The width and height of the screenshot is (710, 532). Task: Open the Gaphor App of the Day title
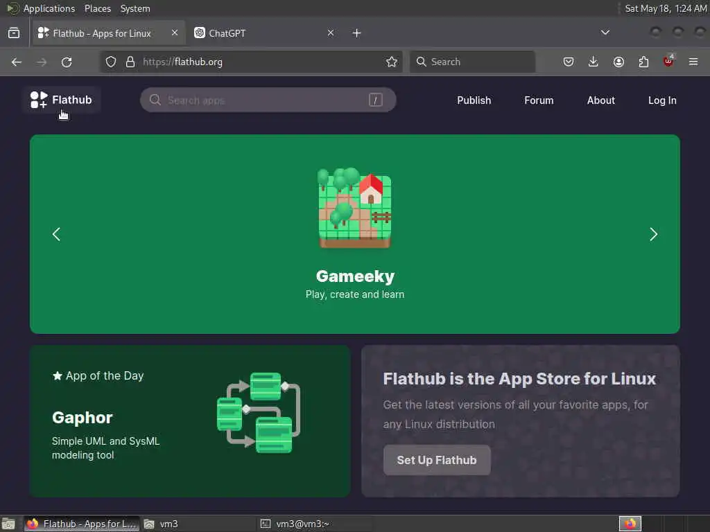pyautogui.click(x=82, y=418)
